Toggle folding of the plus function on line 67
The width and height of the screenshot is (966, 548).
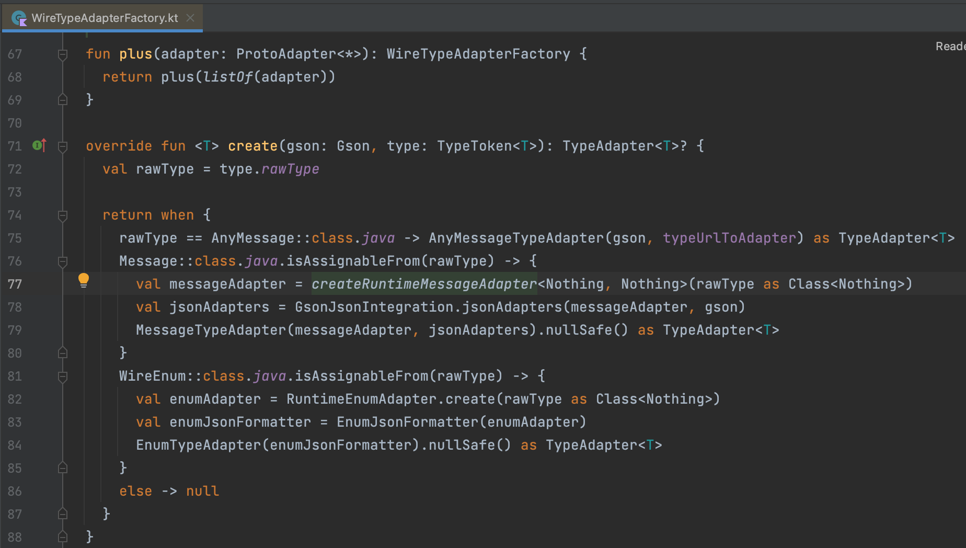click(62, 53)
